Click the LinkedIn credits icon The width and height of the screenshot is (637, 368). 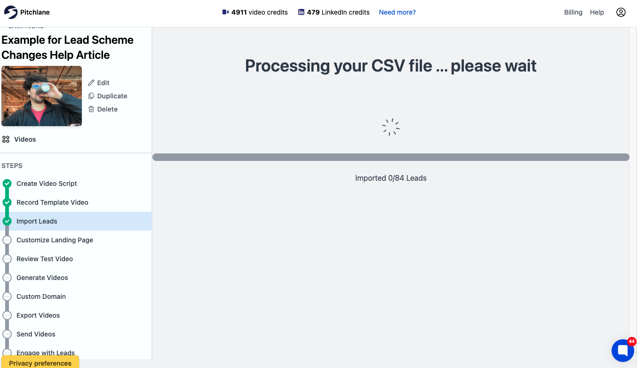[x=301, y=12]
